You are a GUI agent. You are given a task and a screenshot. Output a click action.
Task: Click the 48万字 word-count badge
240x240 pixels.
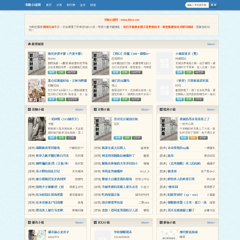pyautogui.click(x=199, y=72)
